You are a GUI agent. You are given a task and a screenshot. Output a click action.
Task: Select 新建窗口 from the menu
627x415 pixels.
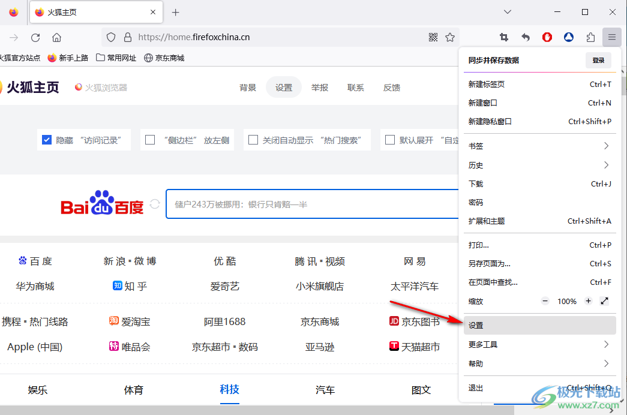[539, 103]
